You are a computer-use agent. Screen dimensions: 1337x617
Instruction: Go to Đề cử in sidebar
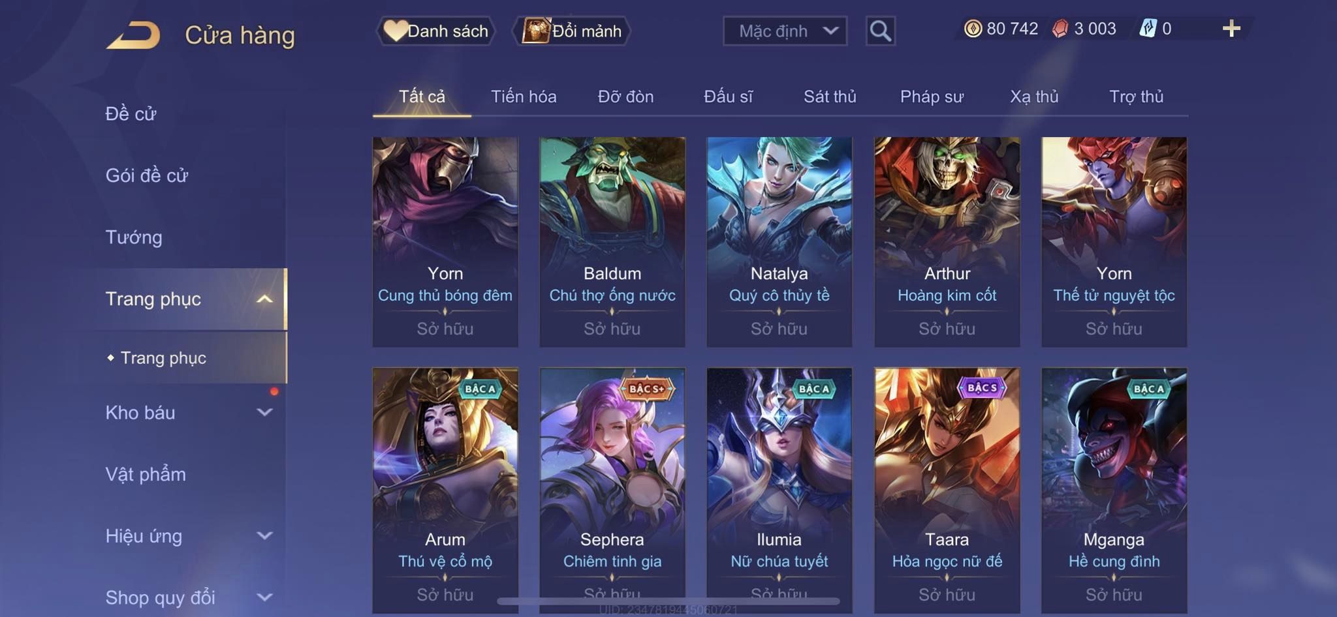(131, 113)
